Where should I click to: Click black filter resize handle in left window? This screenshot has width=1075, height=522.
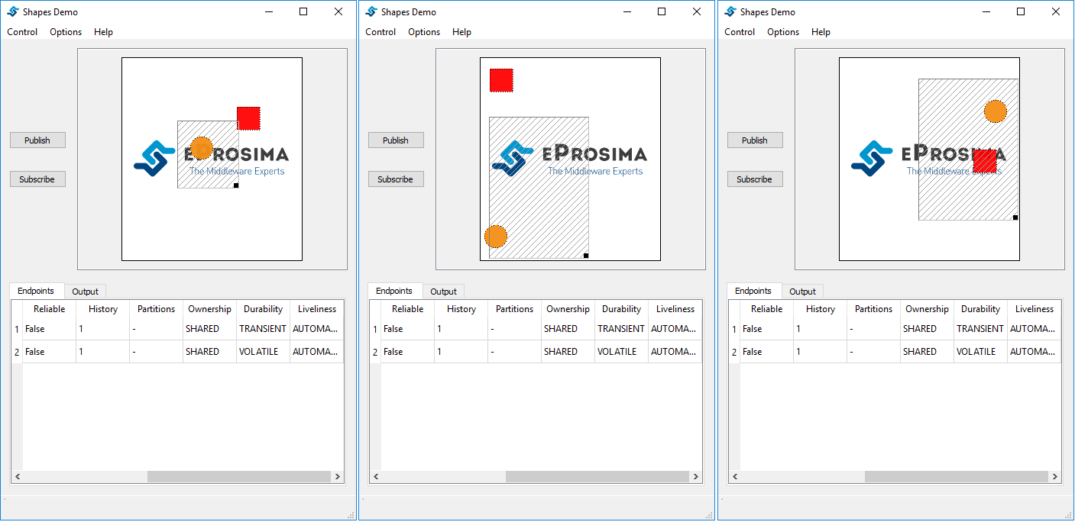[x=236, y=185]
